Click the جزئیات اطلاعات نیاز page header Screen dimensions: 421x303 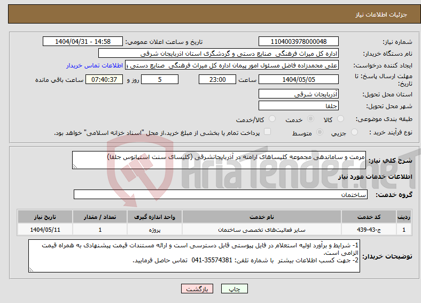click(381, 14)
